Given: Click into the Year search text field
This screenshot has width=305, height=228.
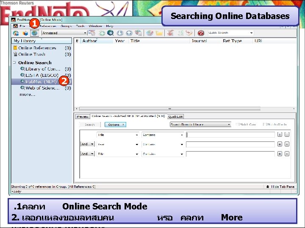Looking at the screenshot, I should point(230,144).
